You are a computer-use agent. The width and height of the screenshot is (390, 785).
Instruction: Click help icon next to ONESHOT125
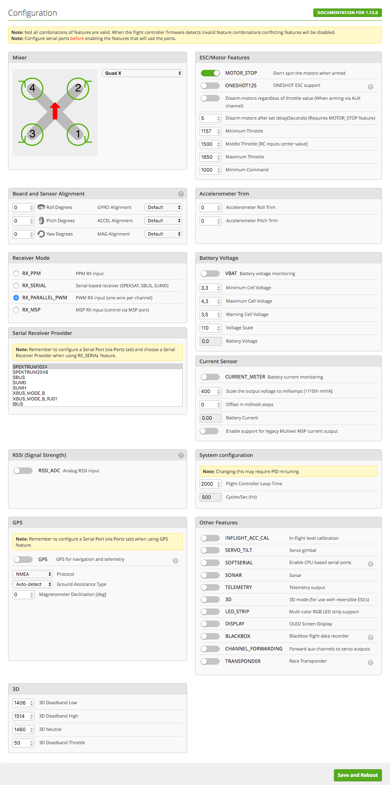(x=370, y=87)
